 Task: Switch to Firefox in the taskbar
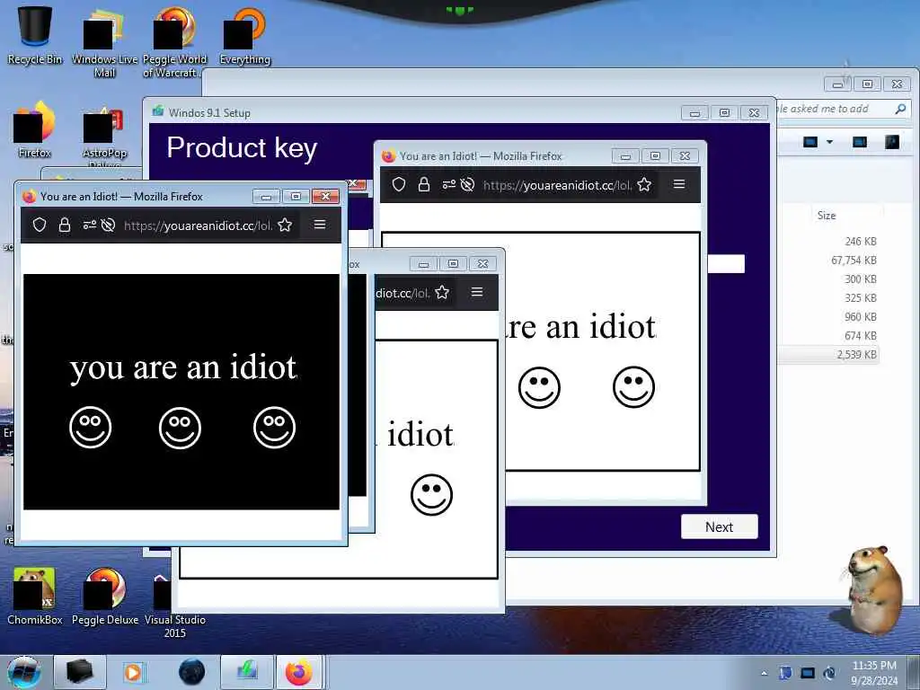[299, 672]
